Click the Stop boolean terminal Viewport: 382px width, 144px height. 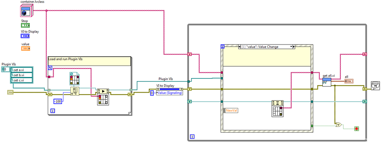click(25, 25)
